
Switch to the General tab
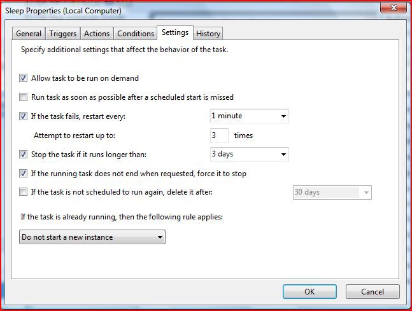click(x=29, y=34)
